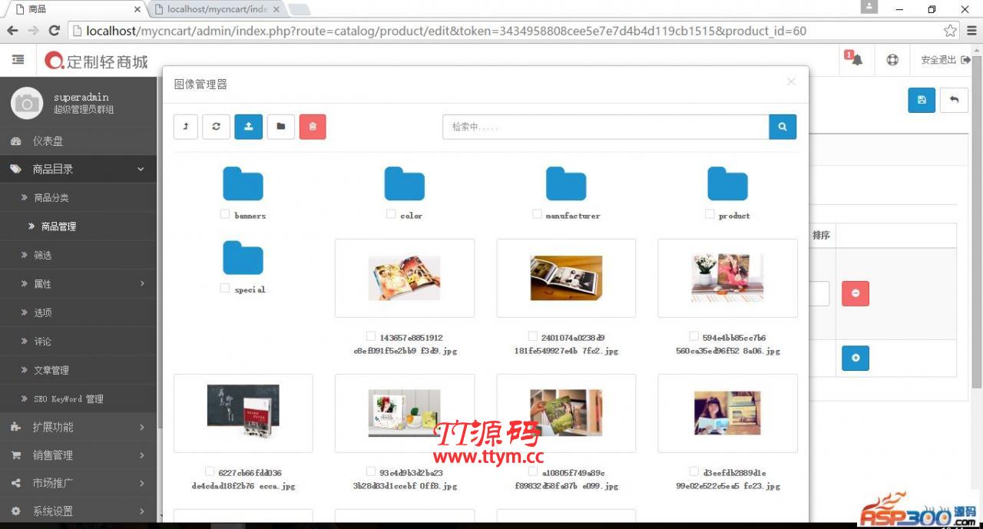The height and width of the screenshot is (529, 983).
Task: Reload the page in browser
Action: point(54,31)
